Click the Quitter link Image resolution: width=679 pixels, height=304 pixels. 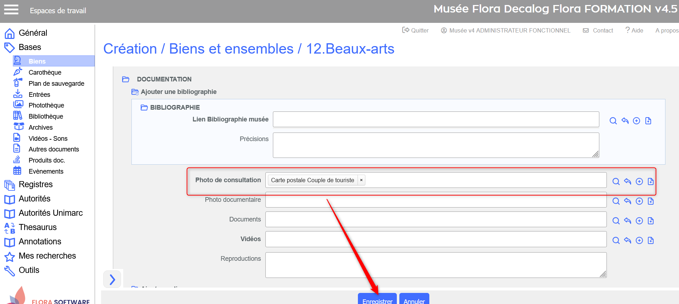pos(415,31)
